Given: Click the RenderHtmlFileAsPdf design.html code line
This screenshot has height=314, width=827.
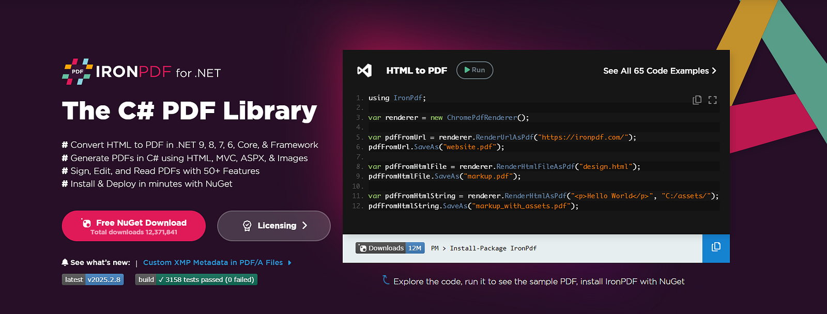Looking at the screenshot, I should (504, 167).
